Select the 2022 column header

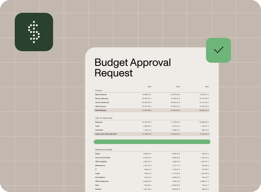(150, 86)
